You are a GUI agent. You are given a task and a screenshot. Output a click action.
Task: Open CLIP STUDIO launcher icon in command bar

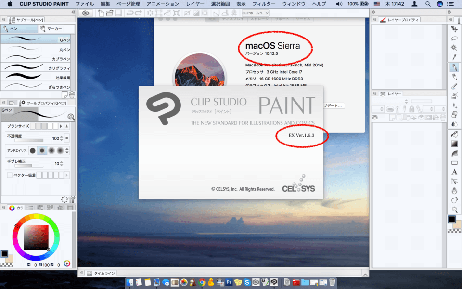(x=86, y=13)
